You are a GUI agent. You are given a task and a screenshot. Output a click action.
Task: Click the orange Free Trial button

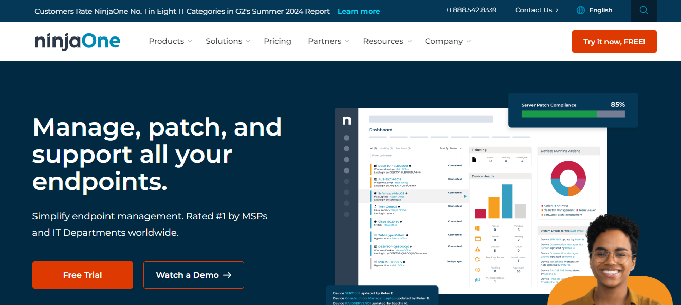[x=83, y=275]
